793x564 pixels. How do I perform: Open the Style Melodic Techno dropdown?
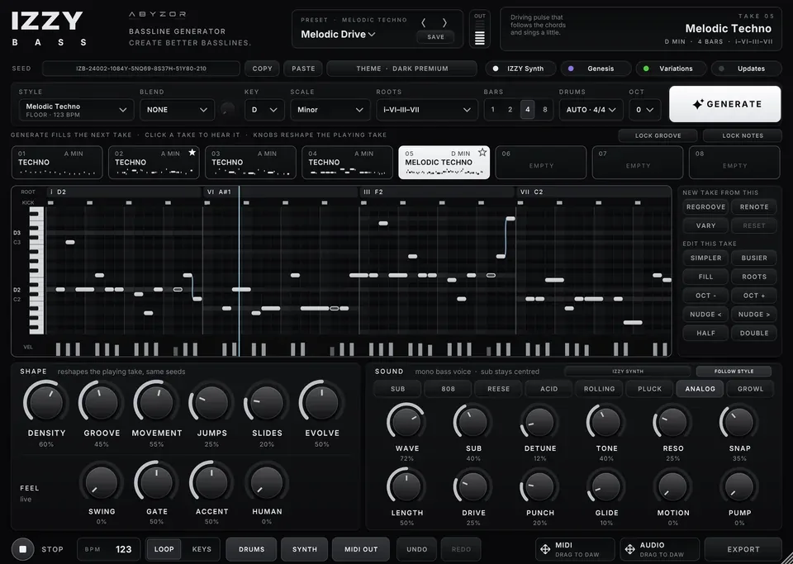pos(76,110)
